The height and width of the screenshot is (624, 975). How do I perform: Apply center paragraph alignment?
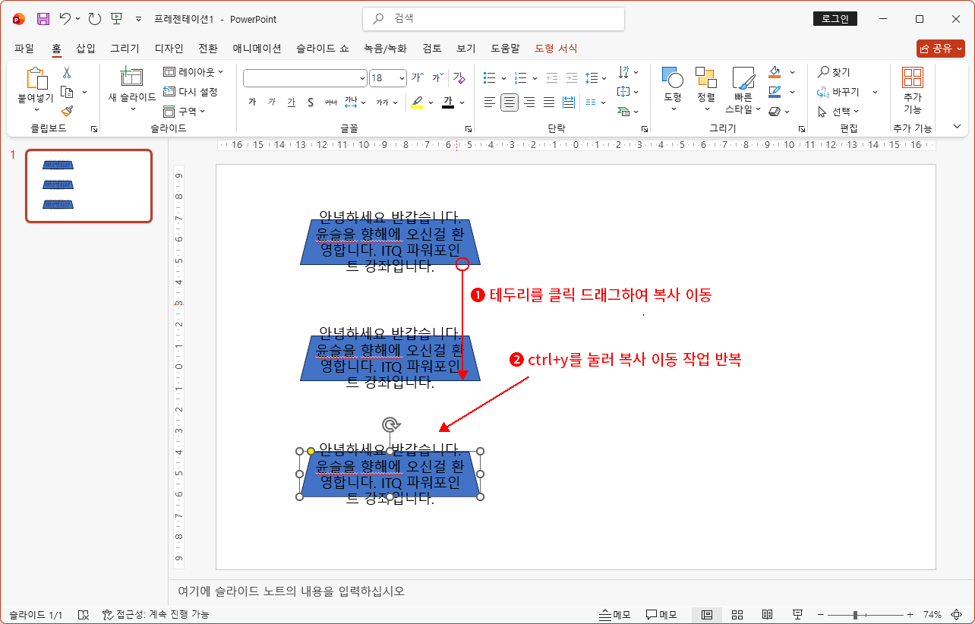509,102
